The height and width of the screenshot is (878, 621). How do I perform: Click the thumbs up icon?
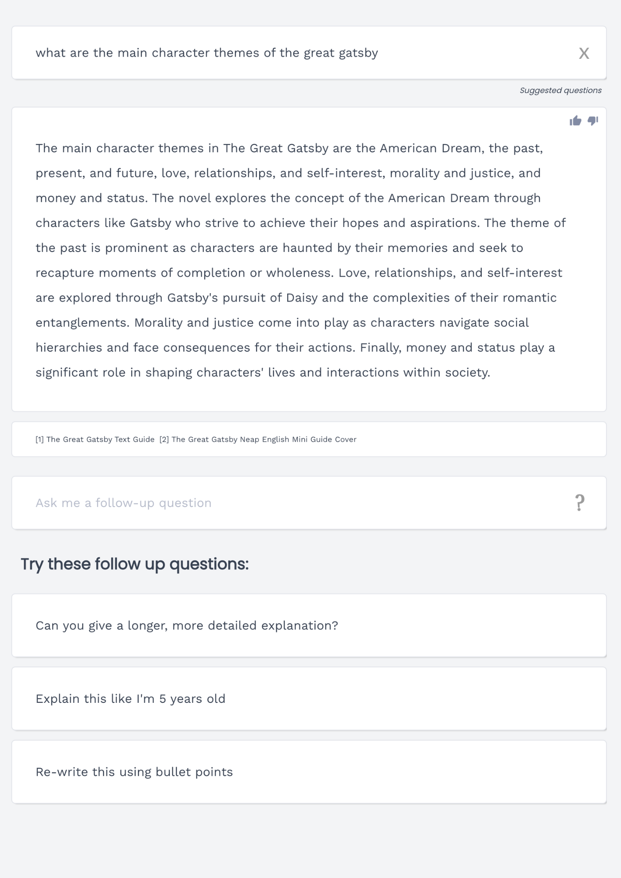click(x=575, y=121)
